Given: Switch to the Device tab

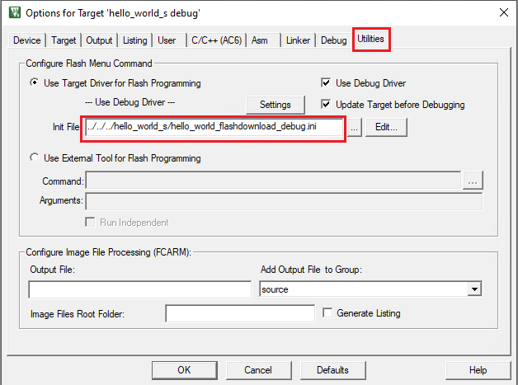Looking at the screenshot, I should (x=27, y=40).
